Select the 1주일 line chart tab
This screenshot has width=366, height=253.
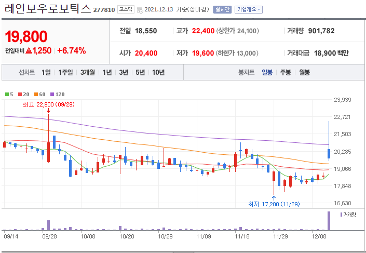tap(65, 72)
